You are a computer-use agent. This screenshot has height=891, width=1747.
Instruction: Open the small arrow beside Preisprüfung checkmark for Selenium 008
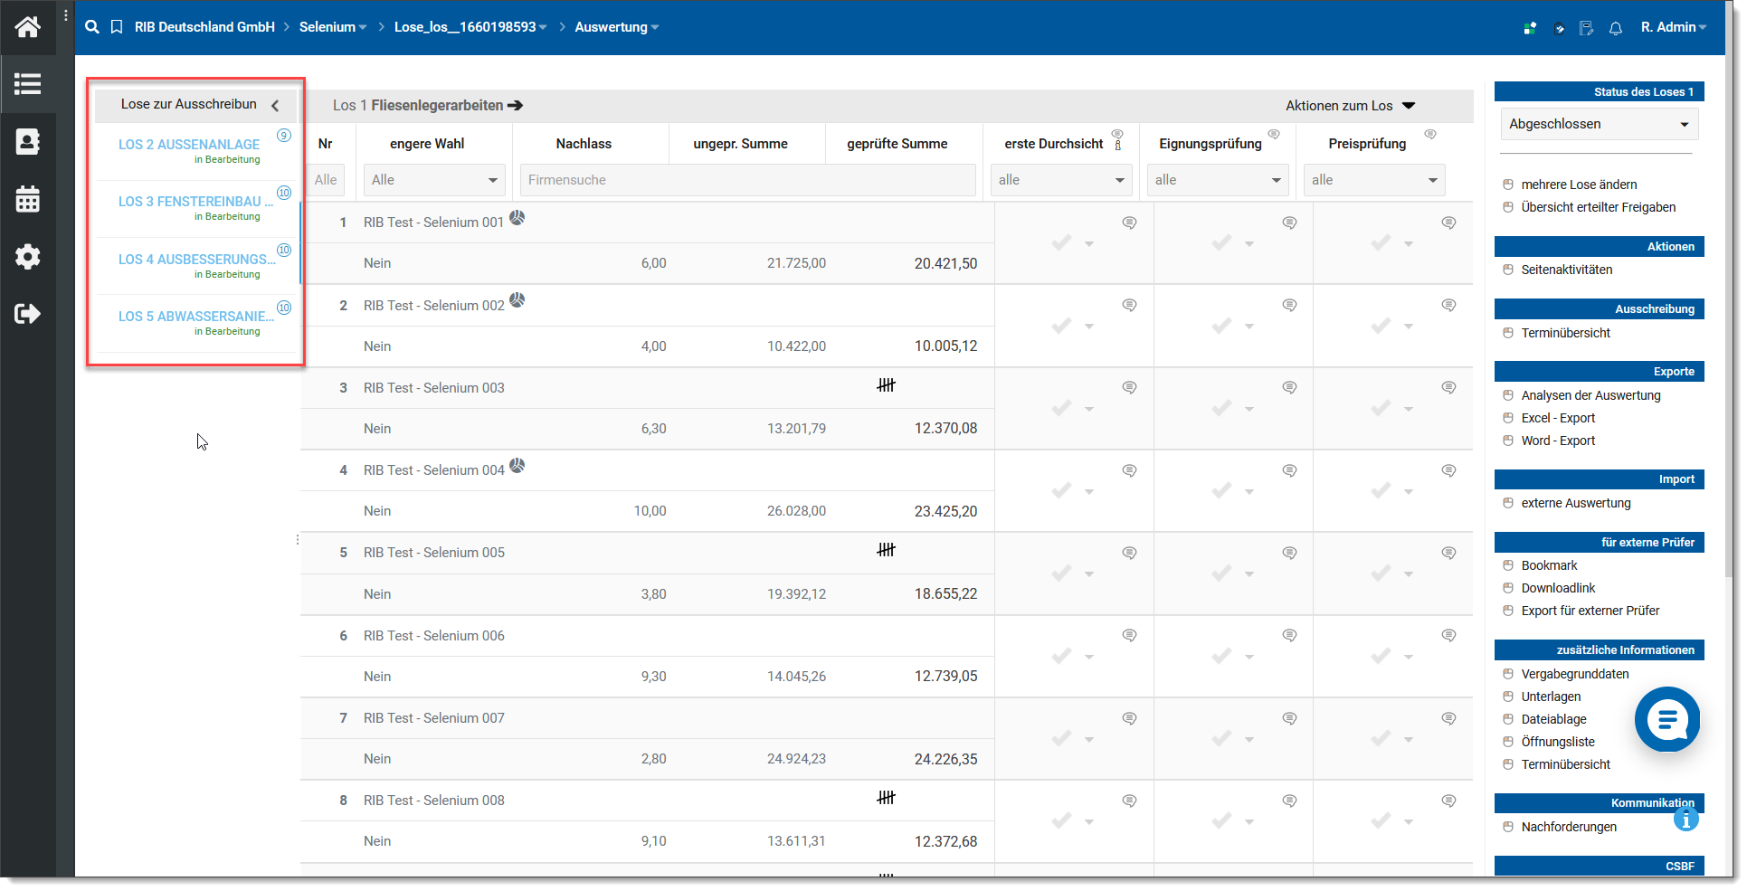1409,822
